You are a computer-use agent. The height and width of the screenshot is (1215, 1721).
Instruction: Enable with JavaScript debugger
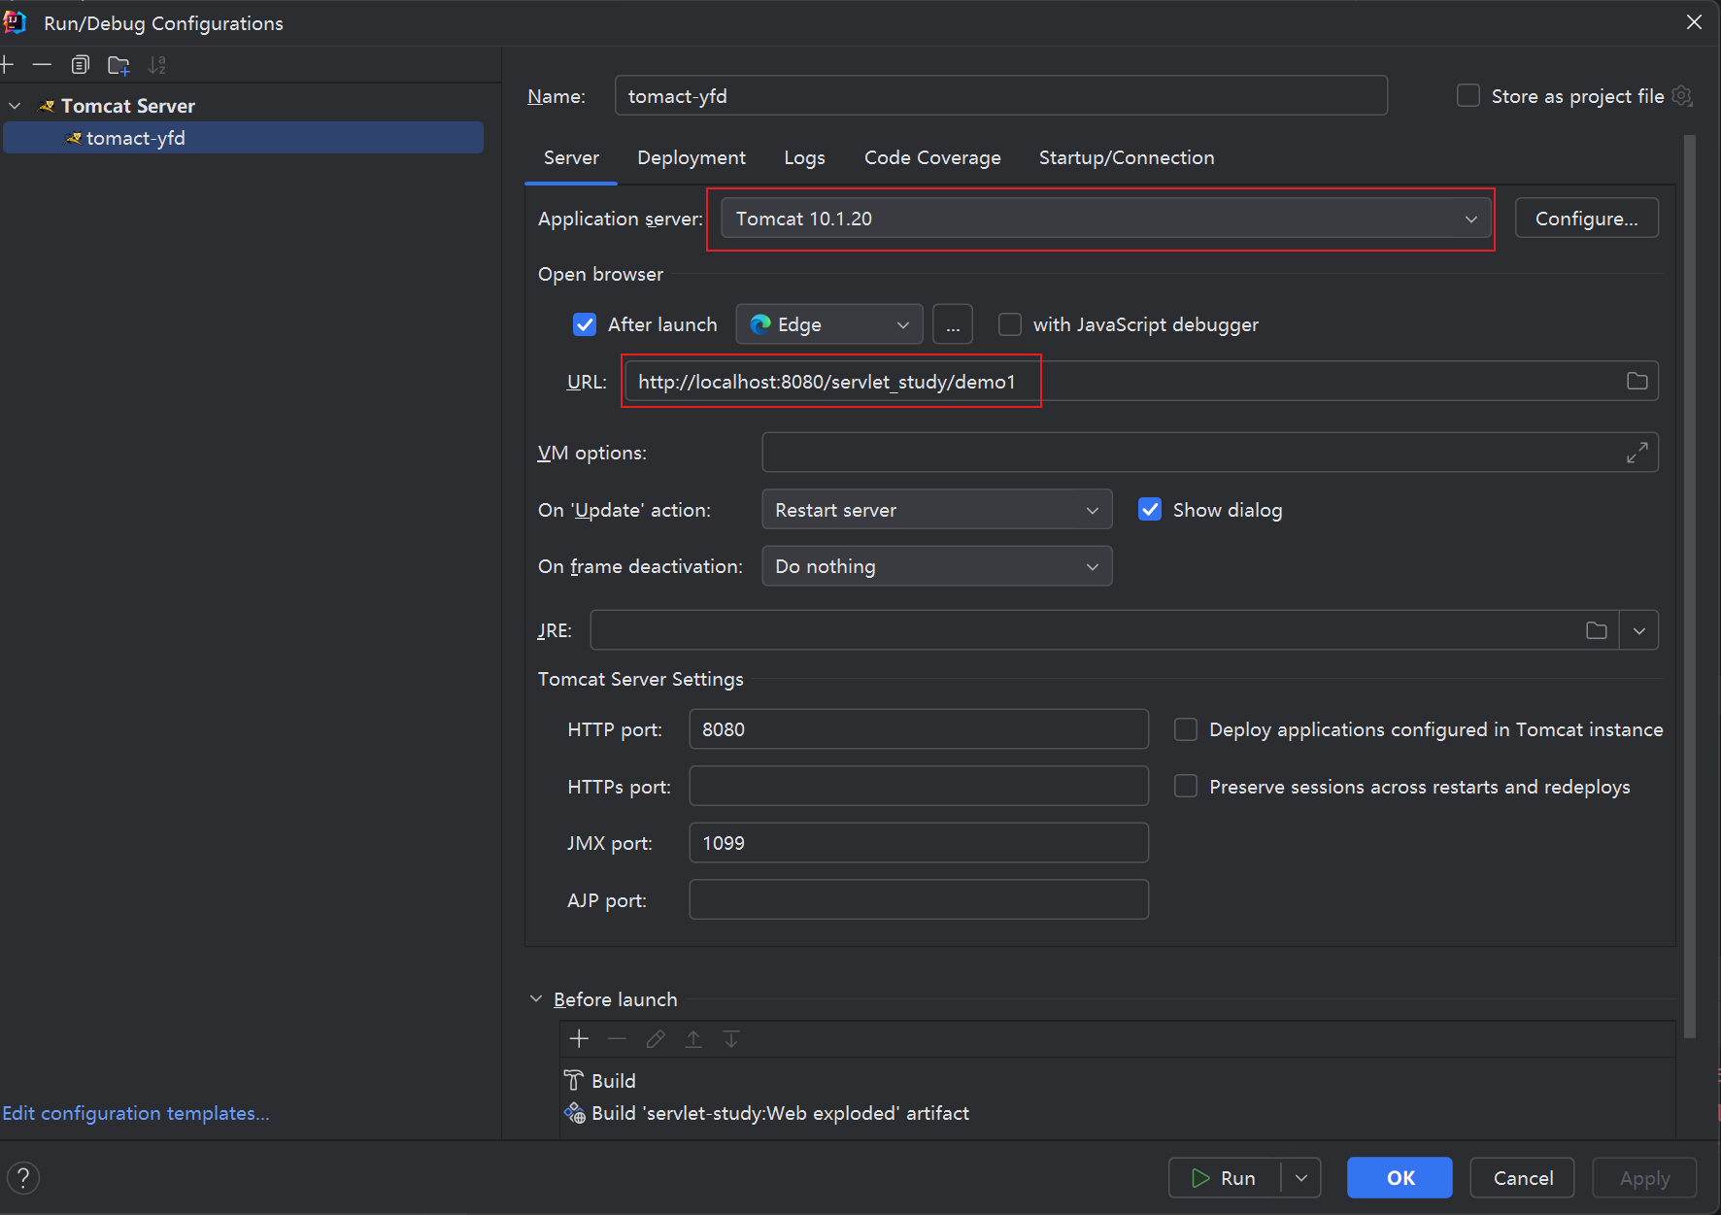(1010, 324)
